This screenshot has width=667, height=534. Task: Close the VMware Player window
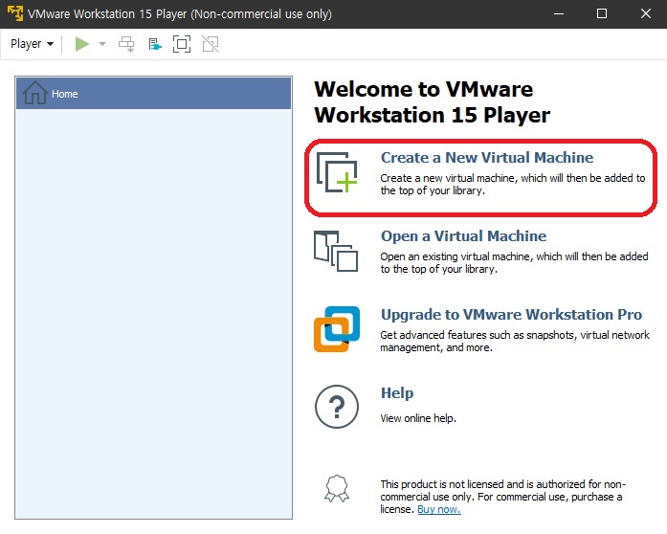646,13
